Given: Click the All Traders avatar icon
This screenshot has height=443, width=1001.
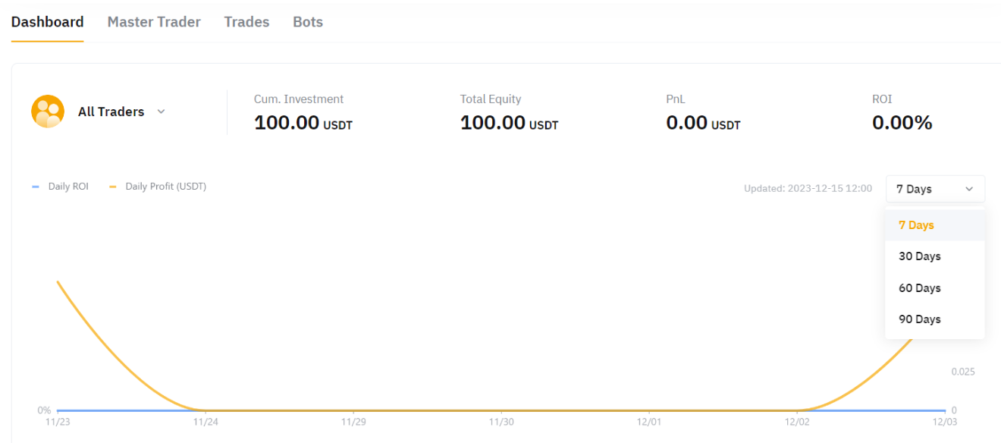Looking at the screenshot, I should coord(47,112).
